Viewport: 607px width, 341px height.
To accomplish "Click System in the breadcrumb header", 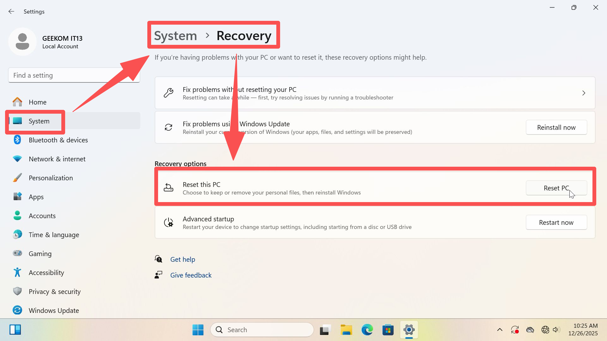I will [x=175, y=36].
